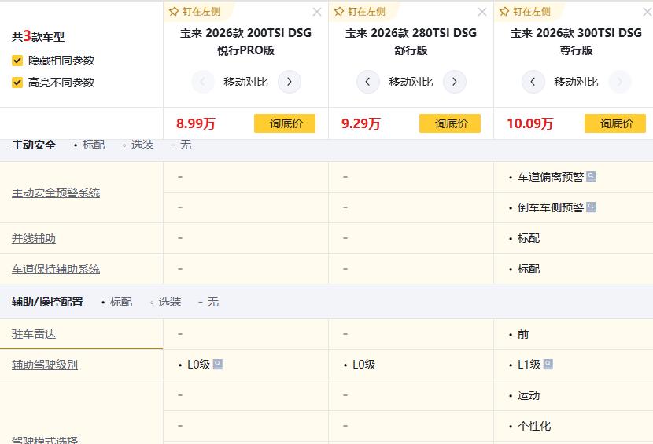
Task: Open the 车道保持辅助系统 parameter link
Action: (x=56, y=269)
